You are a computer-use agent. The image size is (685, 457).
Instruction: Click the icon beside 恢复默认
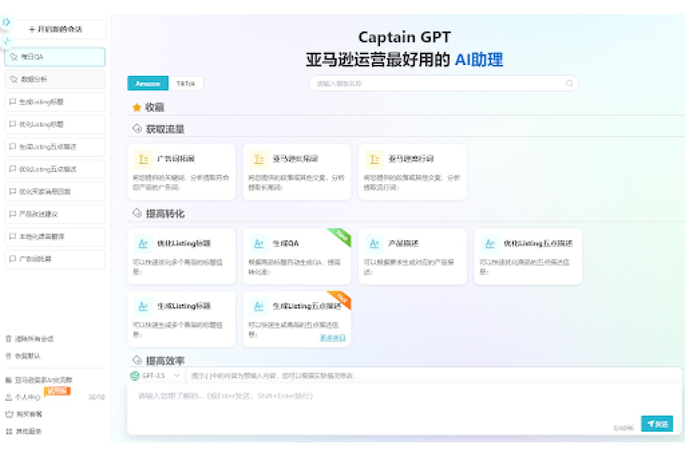pyautogui.click(x=8, y=356)
